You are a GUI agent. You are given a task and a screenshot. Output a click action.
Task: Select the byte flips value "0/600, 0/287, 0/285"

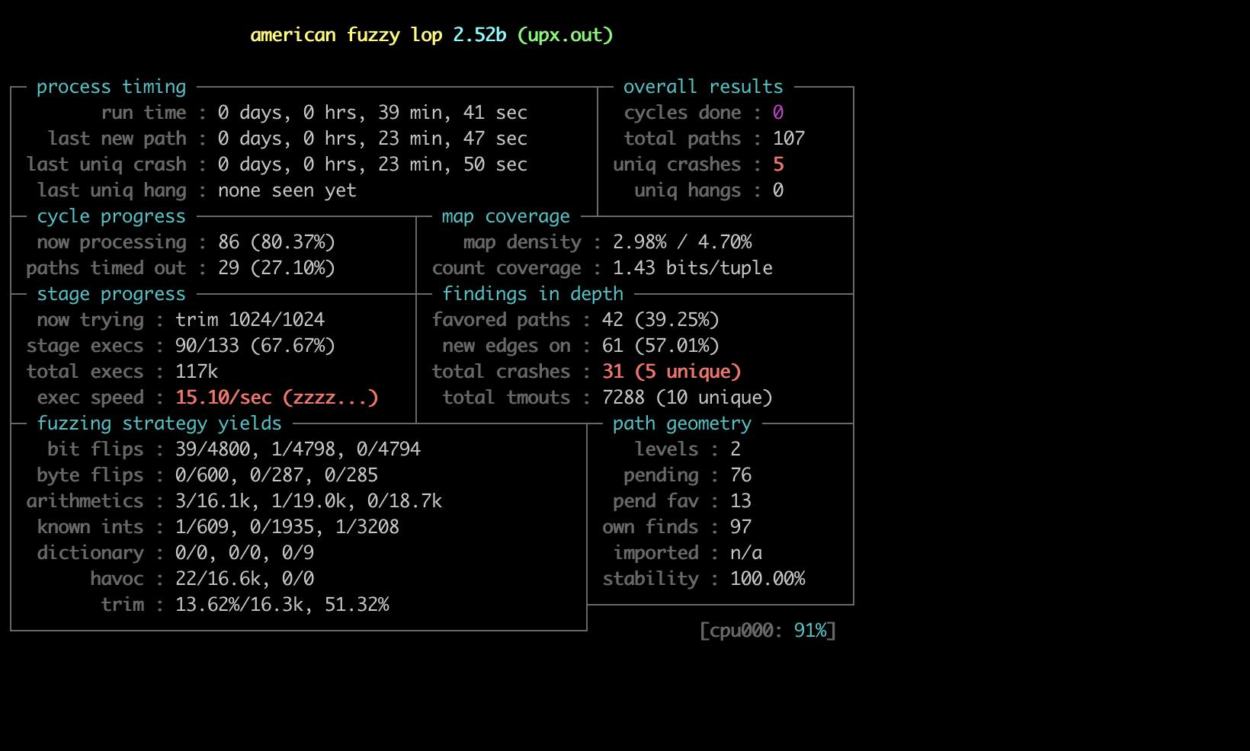point(277,475)
